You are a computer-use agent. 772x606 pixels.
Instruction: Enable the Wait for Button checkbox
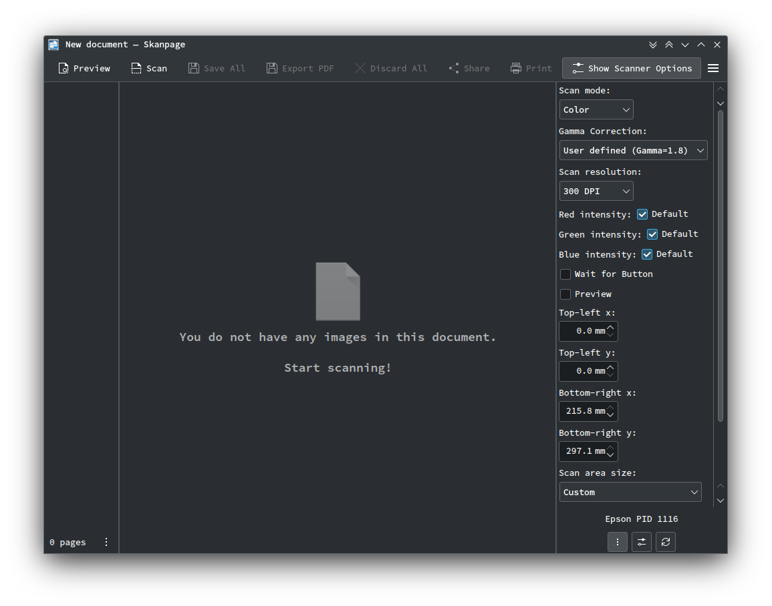(565, 274)
